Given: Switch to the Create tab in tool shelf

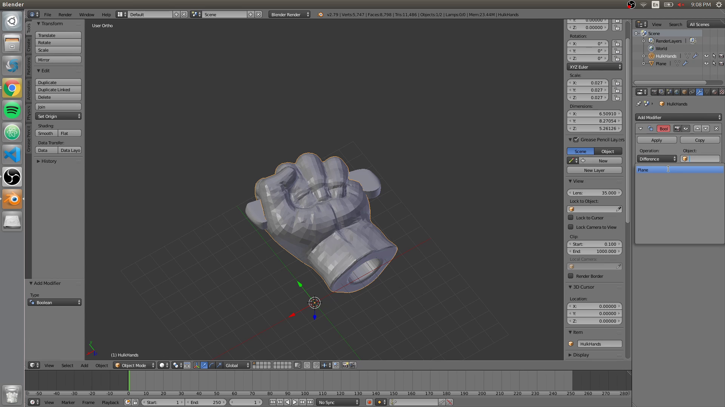Looking at the screenshot, I should 29,45.
